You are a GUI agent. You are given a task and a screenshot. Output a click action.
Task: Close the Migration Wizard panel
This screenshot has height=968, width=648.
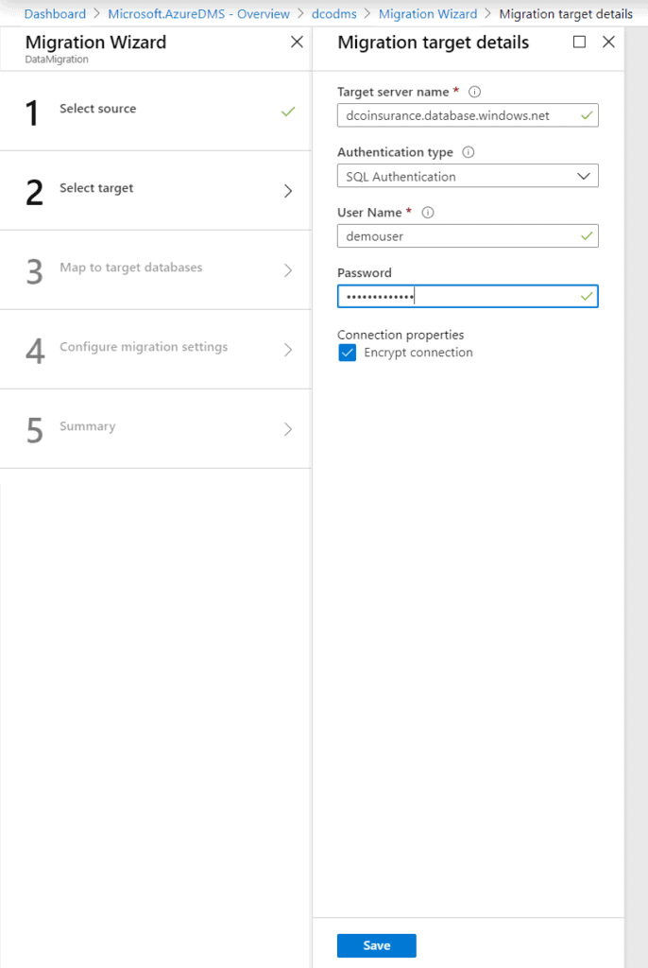point(297,43)
